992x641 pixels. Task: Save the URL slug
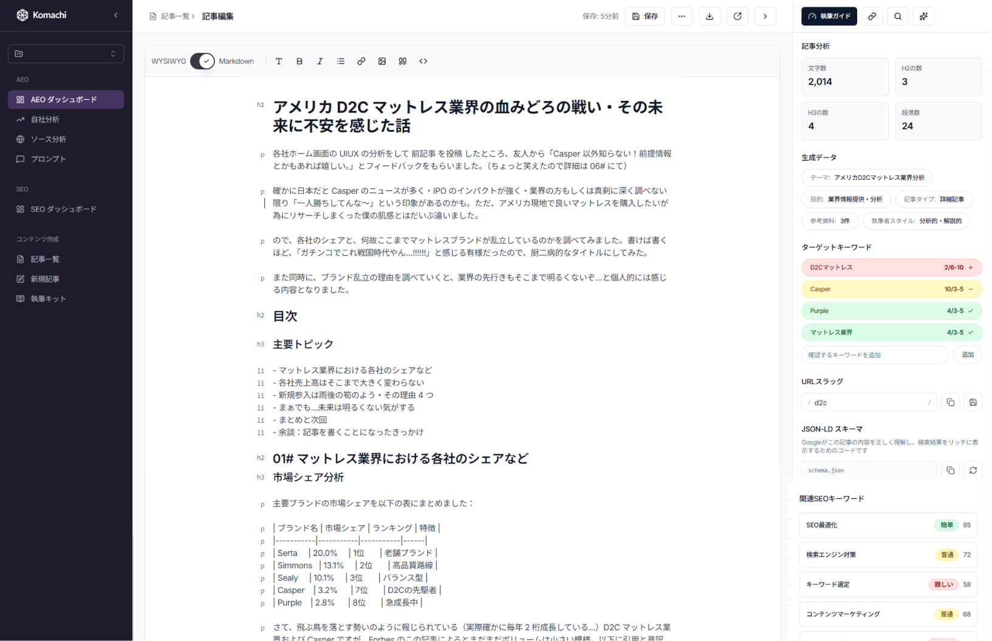coord(973,402)
